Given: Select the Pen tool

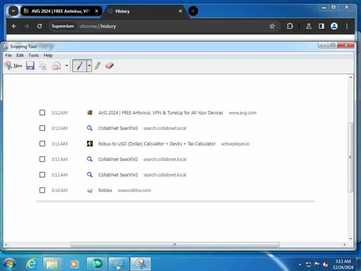Looking at the screenshot, I should pos(79,66).
